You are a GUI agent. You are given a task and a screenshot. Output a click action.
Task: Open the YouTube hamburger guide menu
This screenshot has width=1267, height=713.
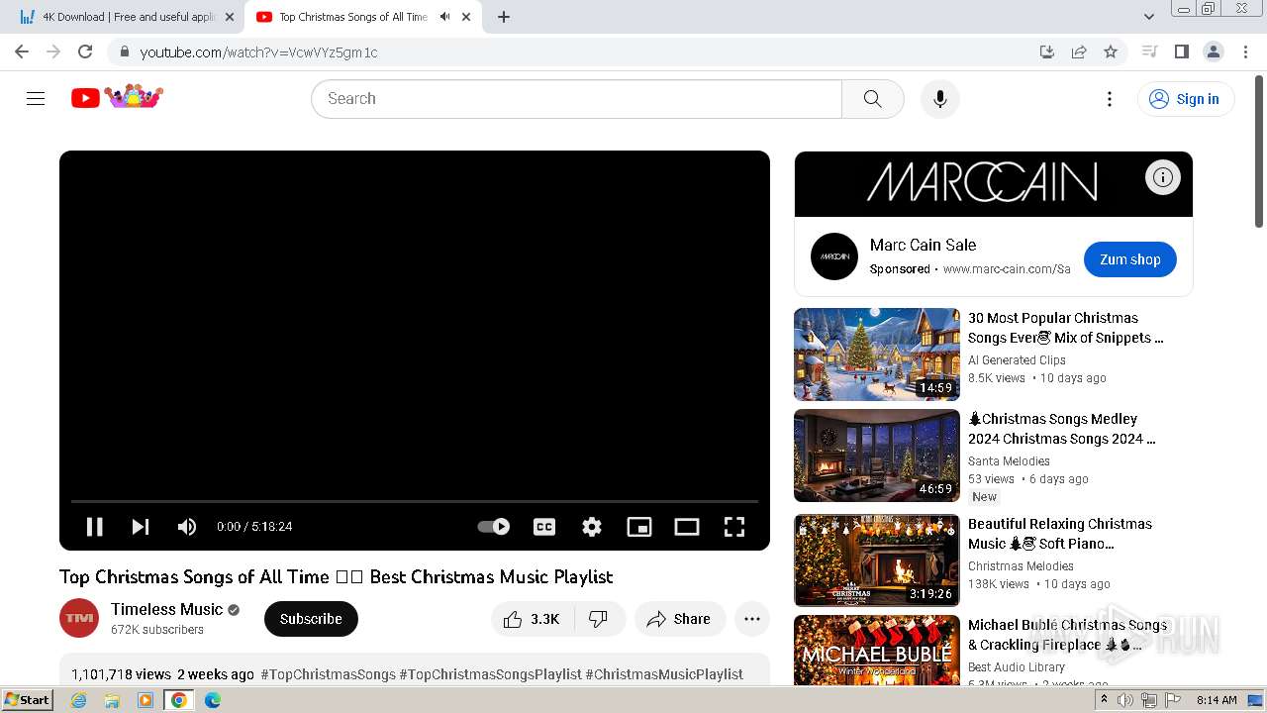pyautogui.click(x=36, y=98)
